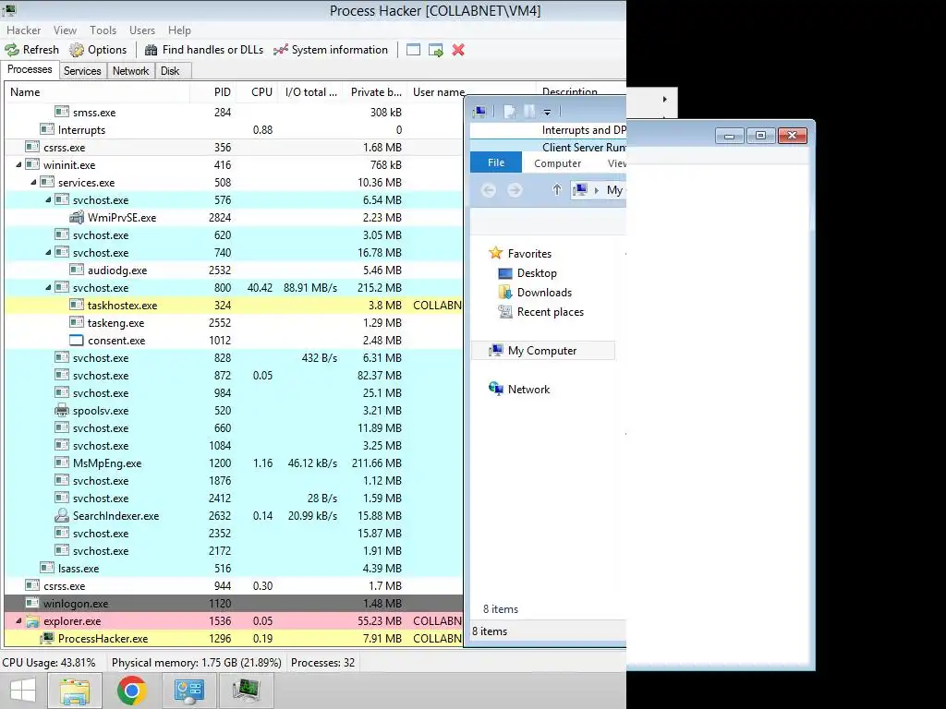
Task: Select My Computer in Explorer pane
Action: click(x=541, y=350)
